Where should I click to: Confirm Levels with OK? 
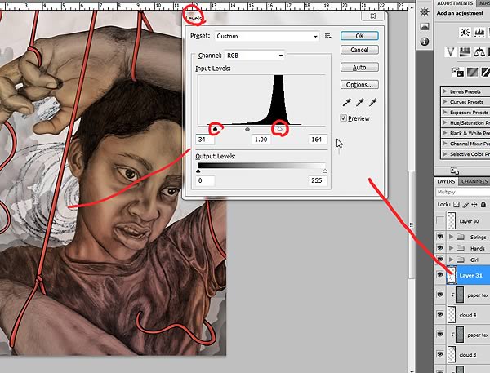(x=359, y=36)
